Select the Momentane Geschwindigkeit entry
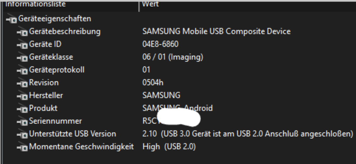This screenshot has width=356, height=164. (x=81, y=147)
